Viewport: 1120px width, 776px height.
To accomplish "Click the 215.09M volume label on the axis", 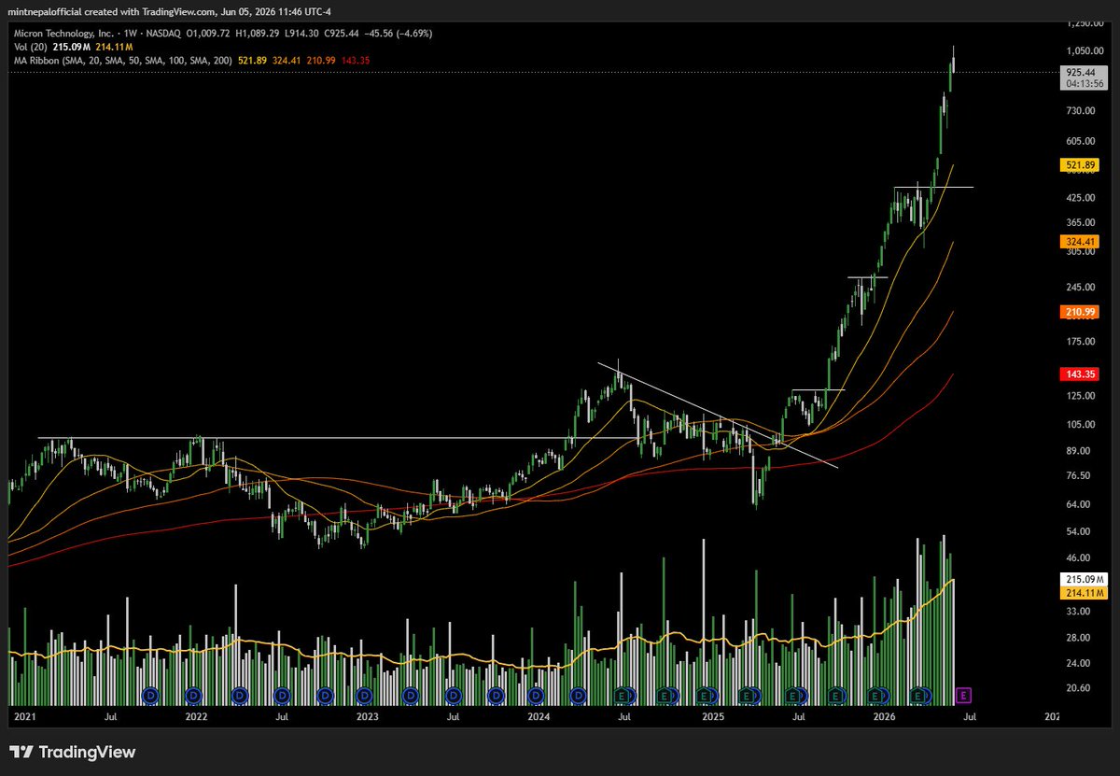I will 1084,580.
